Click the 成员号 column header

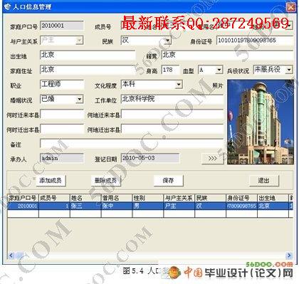coord(54,198)
